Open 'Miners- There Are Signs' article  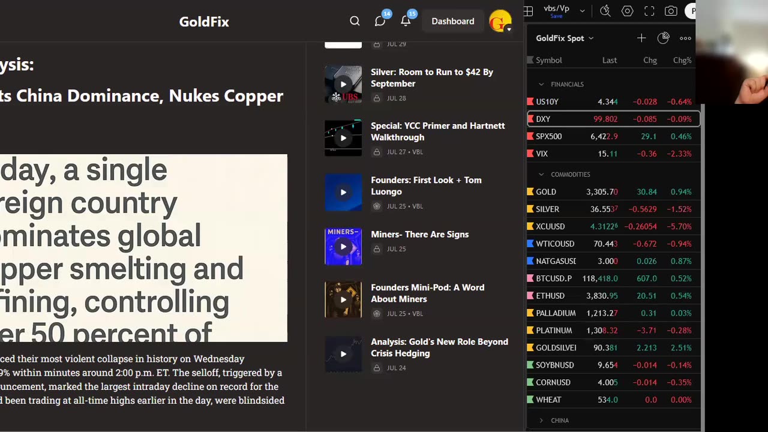(x=420, y=234)
